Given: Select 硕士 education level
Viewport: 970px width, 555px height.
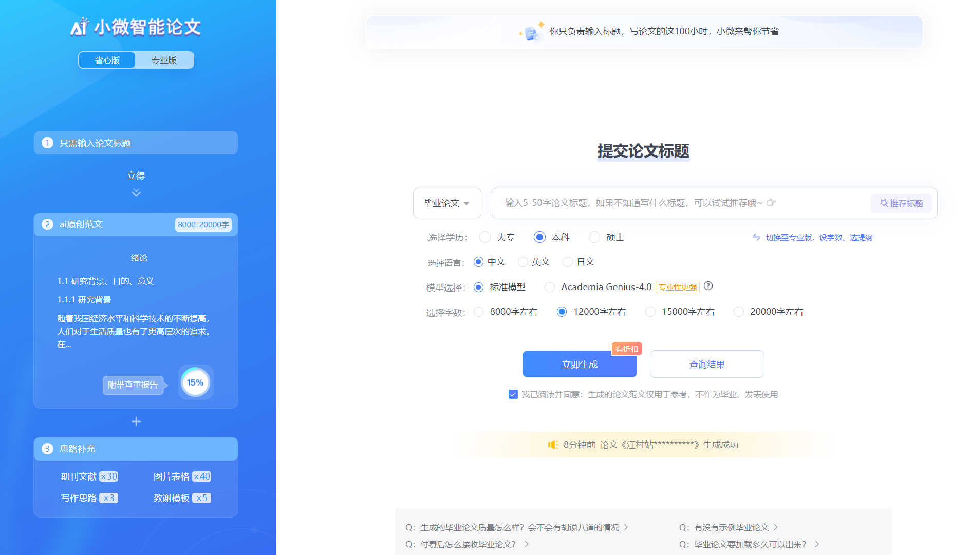Looking at the screenshot, I should tap(594, 237).
